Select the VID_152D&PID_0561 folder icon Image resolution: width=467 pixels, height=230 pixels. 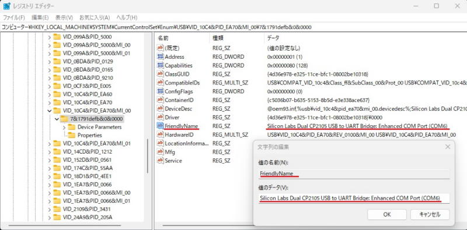click(57, 160)
